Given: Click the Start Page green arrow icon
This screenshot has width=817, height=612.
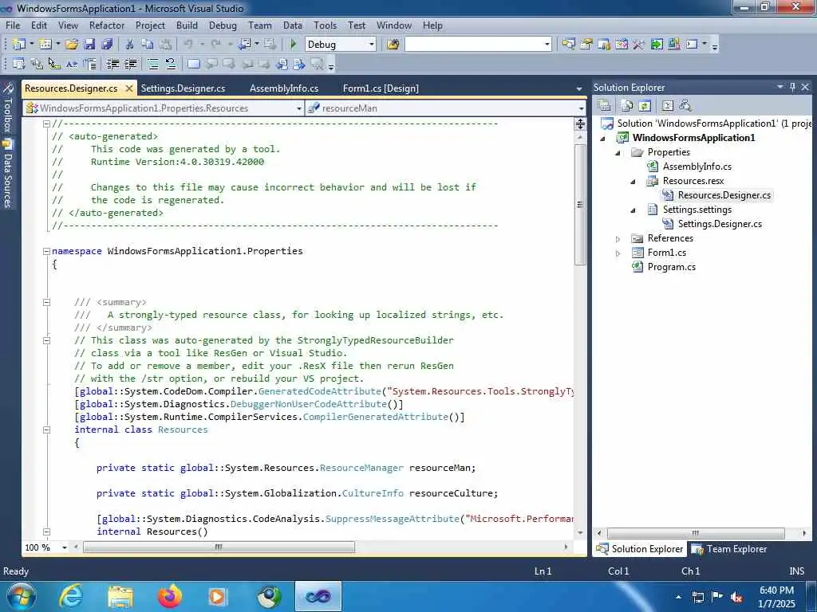Looking at the screenshot, I should [x=657, y=45].
